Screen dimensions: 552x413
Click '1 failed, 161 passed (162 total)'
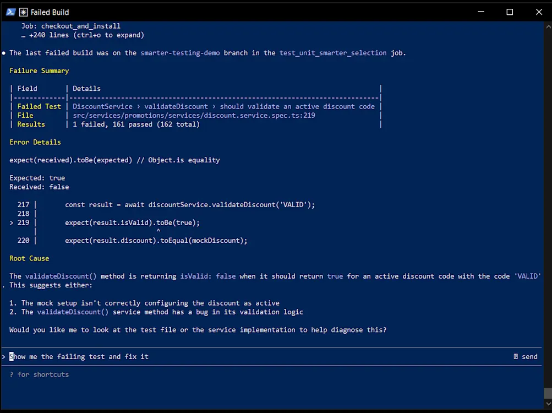pyautogui.click(x=136, y=124)
